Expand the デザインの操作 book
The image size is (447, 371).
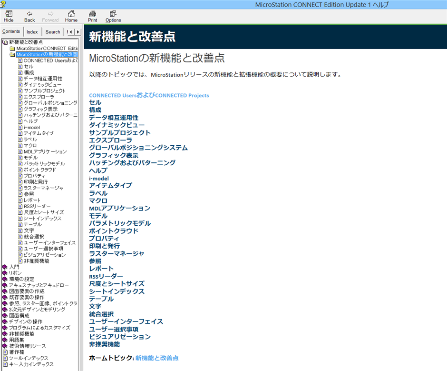[5, 321]
